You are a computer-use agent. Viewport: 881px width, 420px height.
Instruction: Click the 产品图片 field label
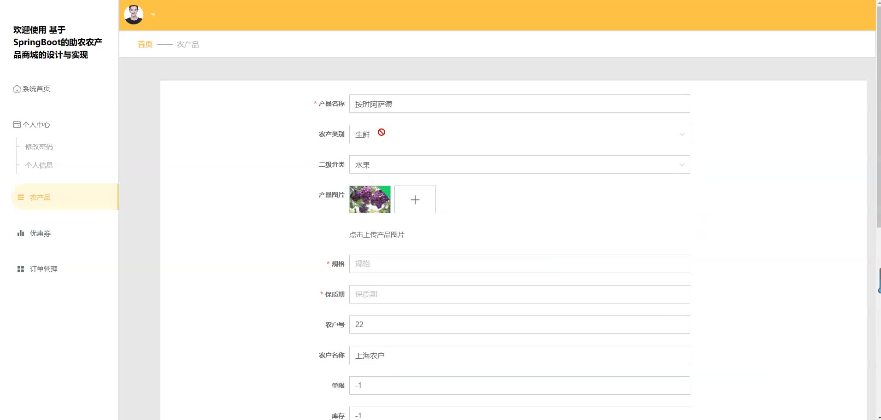(332, 195)
